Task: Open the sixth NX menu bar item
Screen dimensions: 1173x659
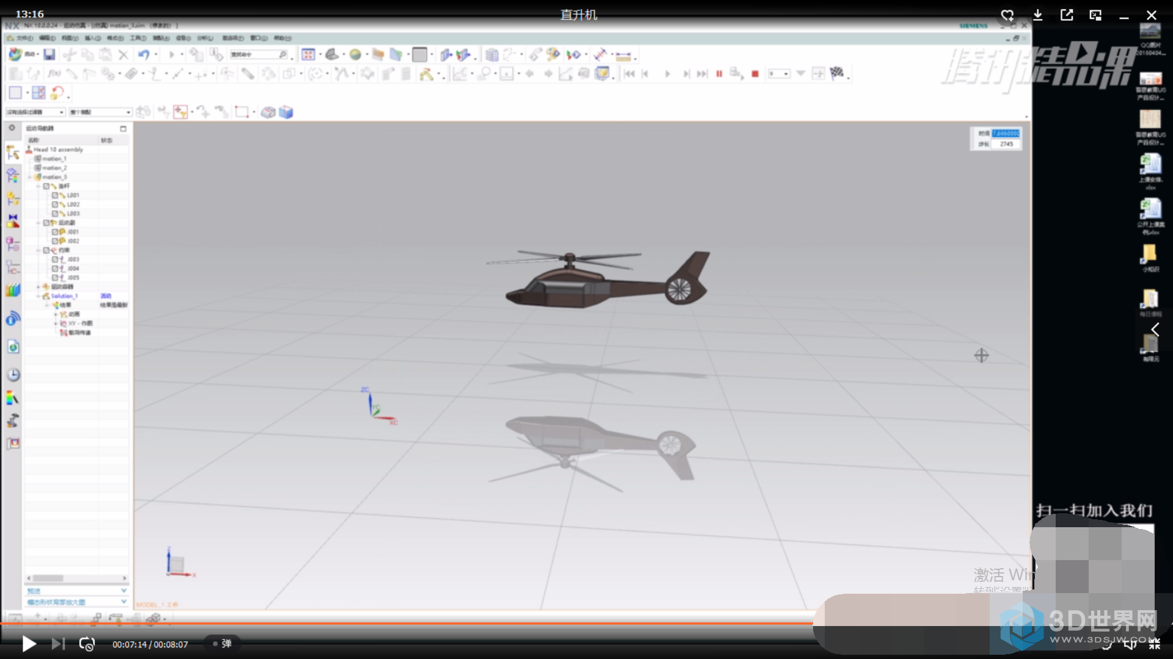Action: pyautogui.click(x=138, y=38)
